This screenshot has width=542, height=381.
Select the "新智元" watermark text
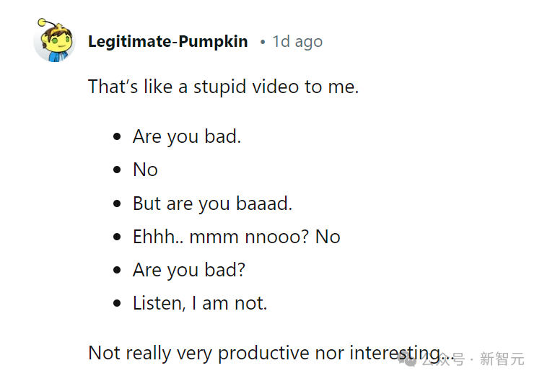502,359
